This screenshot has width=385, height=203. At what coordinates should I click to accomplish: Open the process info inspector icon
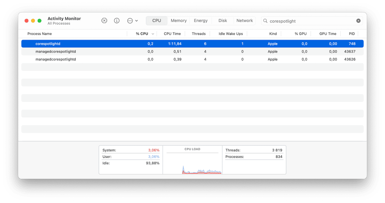click(x=117, y=21)
